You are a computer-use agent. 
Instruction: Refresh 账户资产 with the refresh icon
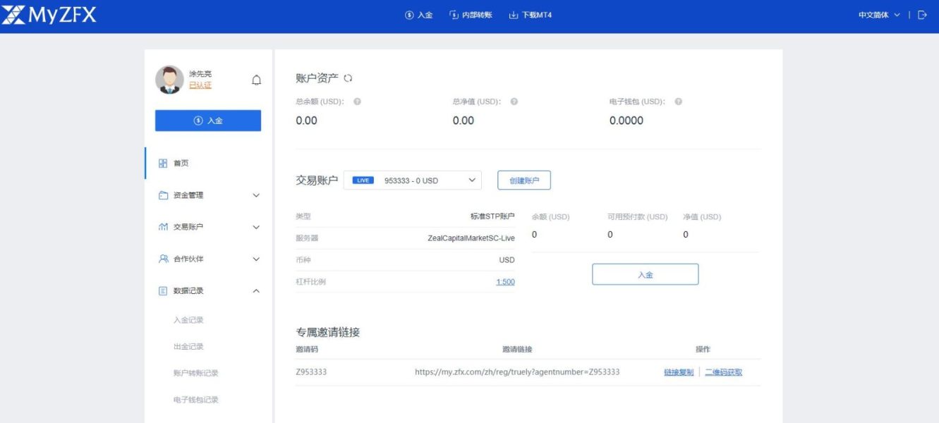point(348,78)
